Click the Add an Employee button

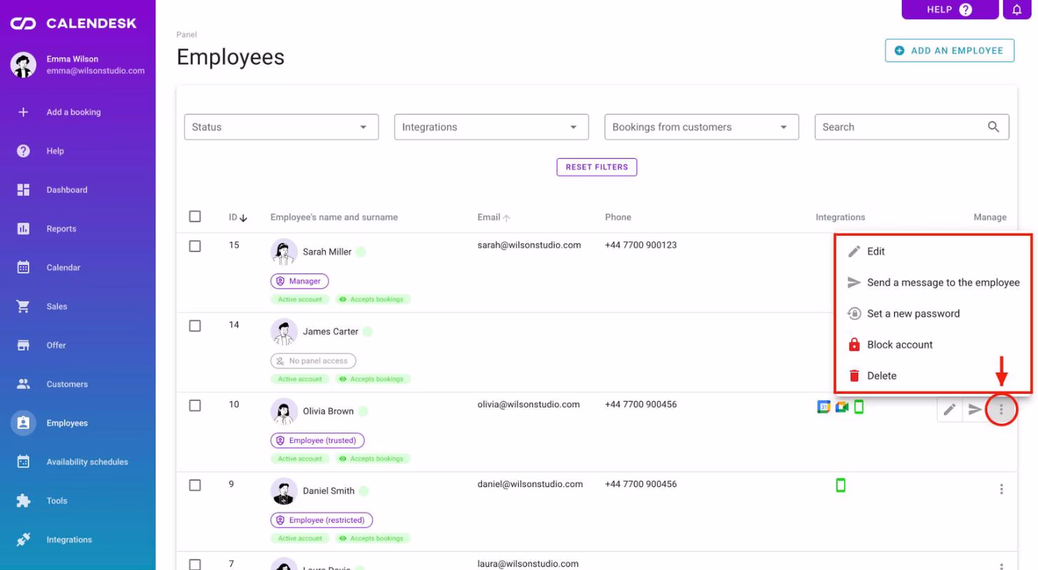[950, 51]
